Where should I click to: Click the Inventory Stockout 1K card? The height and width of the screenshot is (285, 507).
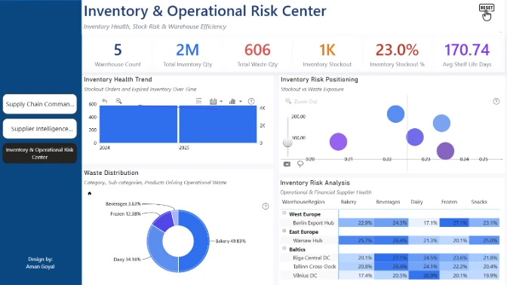coord(327,54)
